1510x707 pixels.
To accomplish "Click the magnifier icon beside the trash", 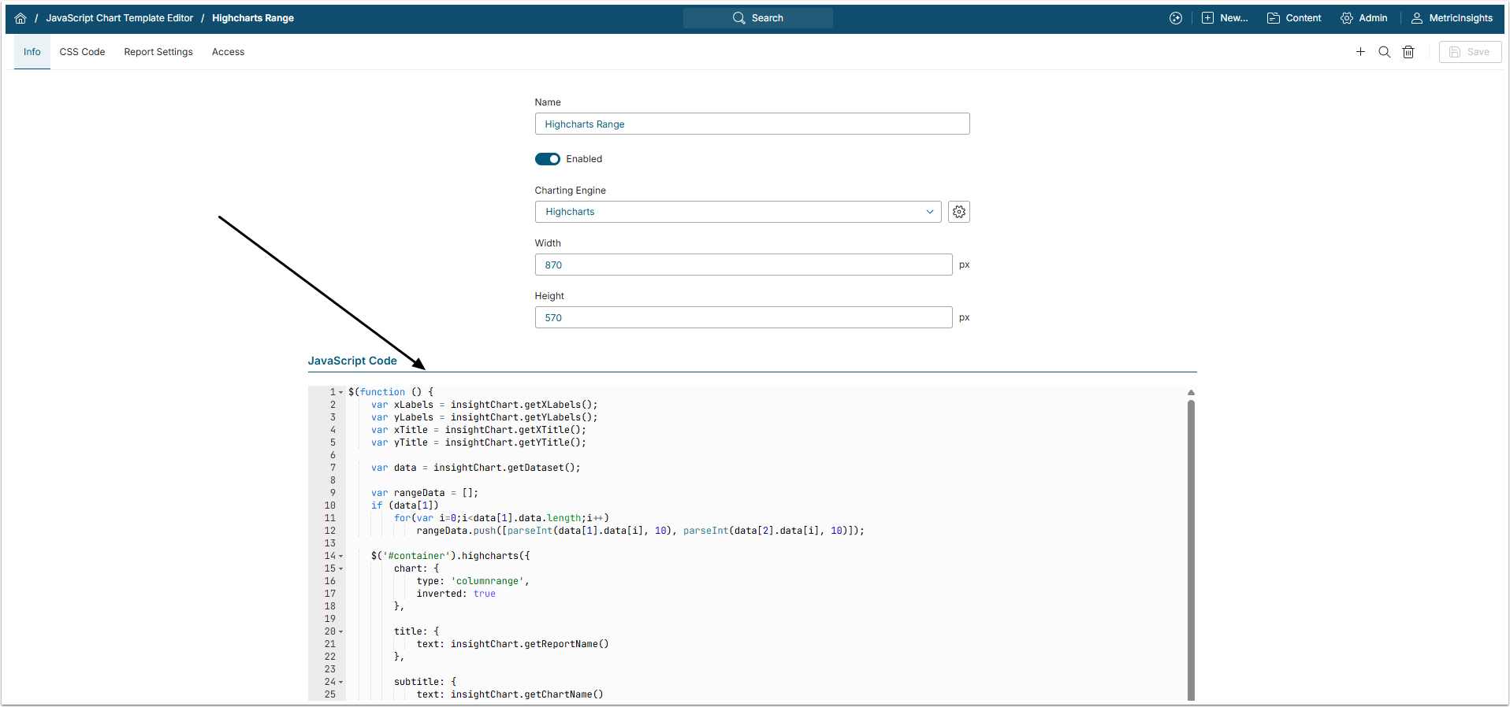I will (1384, 52).
